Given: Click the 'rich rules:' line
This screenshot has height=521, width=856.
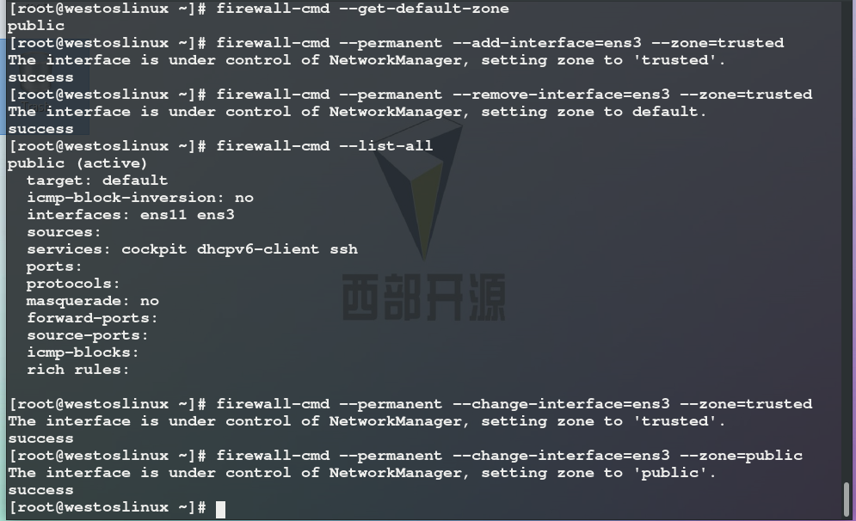Looking at the screenshot, I should (78, 370).
